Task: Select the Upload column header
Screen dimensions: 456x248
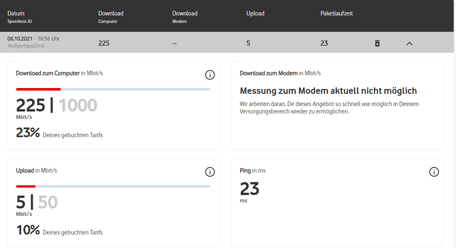Action: tap(255, 14)
